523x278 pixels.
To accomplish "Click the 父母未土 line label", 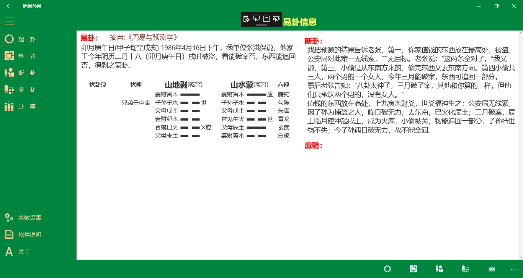I will click(167, 136).
